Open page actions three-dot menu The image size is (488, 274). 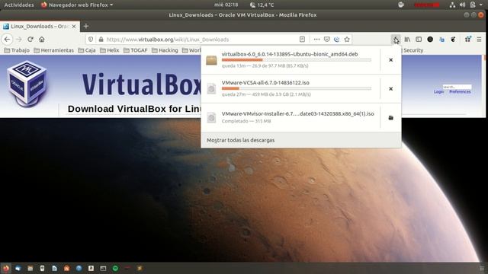(x=316, y=40)
